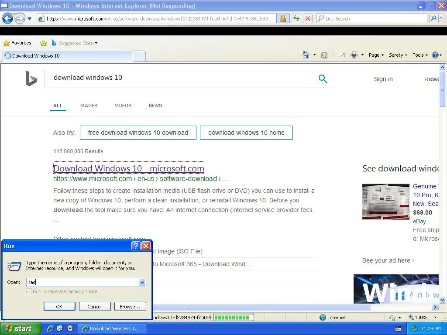
Task: Click the RSS Feeds icon
Action: [x=324, y=55]
